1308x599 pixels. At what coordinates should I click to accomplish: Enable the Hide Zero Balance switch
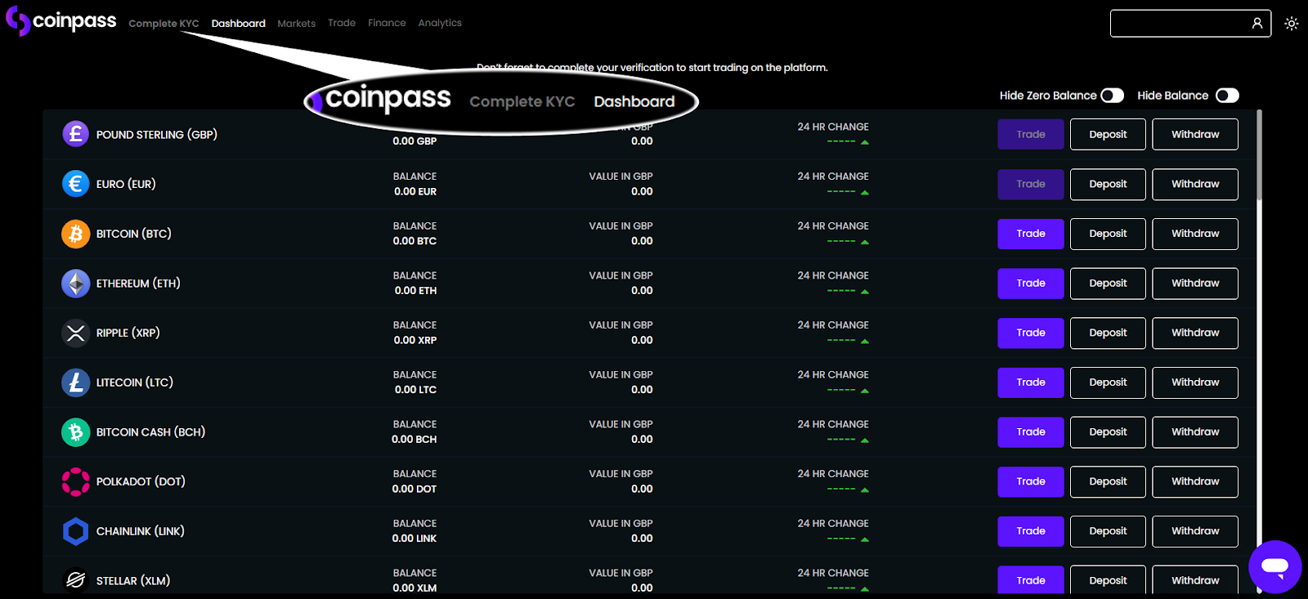coord(1112,96)
